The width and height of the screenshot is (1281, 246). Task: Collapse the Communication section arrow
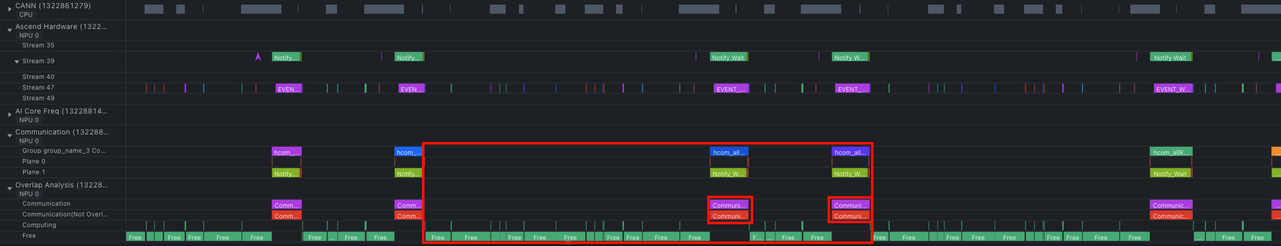click(10, 136)
